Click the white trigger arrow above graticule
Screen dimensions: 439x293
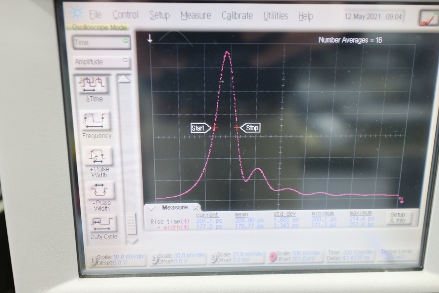[x=150, y=38]
